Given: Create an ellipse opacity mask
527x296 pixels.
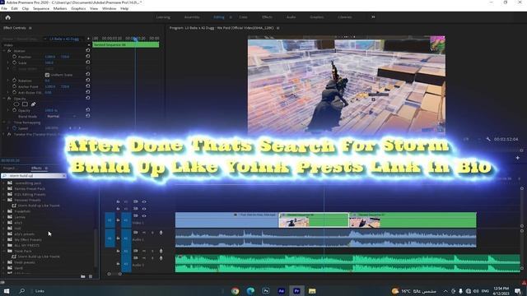Looking at the screenshot, I should (x=16, y=104).
